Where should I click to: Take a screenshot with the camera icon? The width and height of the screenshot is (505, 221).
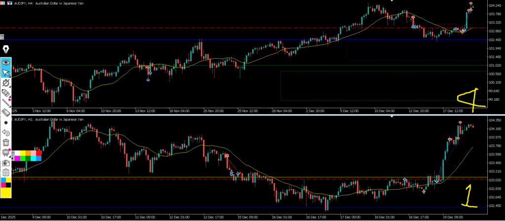coord(6,163)
